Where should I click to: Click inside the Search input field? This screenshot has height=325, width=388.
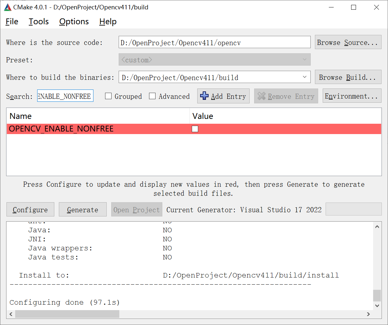[65, 96]
